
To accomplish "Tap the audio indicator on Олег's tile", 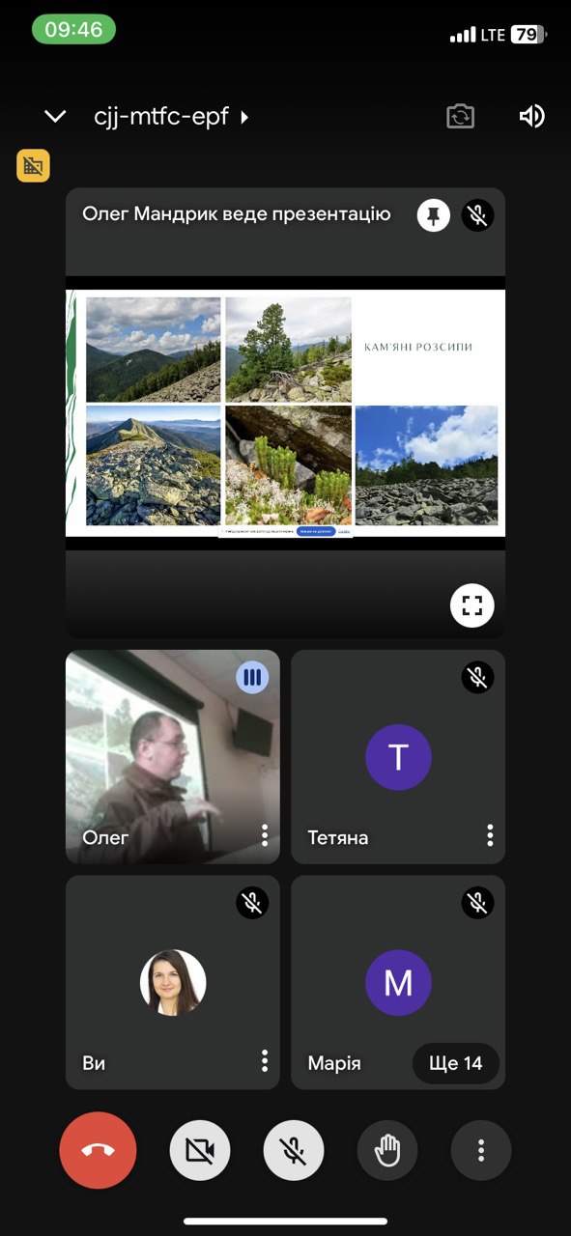I will point(252,677).
